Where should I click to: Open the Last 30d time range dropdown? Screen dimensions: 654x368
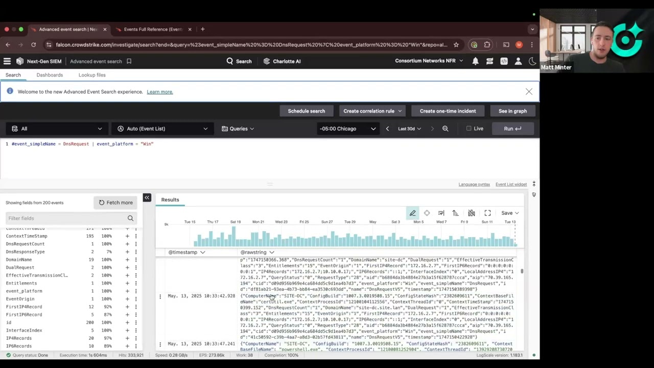[409, 129]
